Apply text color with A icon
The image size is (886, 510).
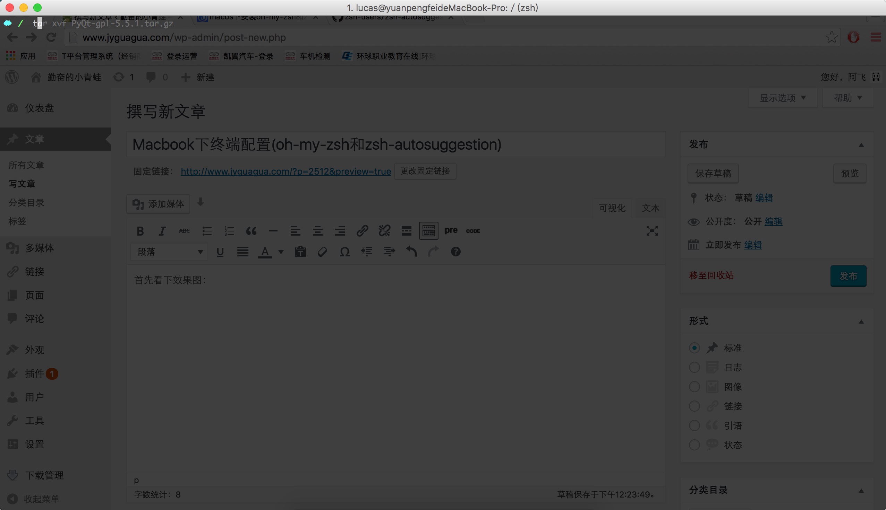coord(265,252)
